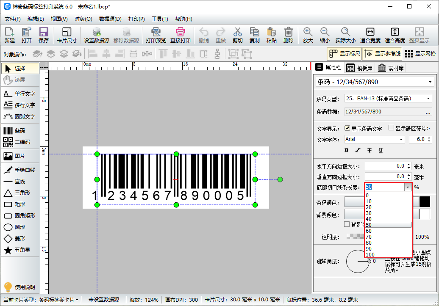Open 卡片尺寸 card size settings
This screenshot has height=306, width=439.
[67, 35]
